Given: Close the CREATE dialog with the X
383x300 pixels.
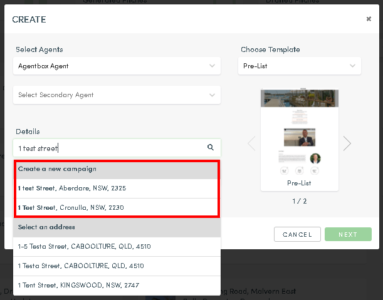Looking at the screenshot, I should [369, 19].
